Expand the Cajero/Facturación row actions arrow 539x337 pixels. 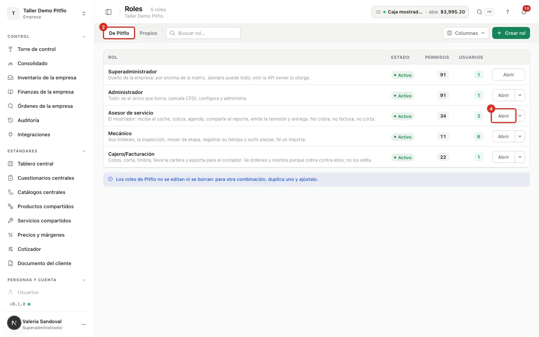tap(520, 157)
